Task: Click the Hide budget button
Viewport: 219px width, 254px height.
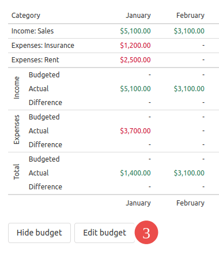Action: click(x=39, y=233)
